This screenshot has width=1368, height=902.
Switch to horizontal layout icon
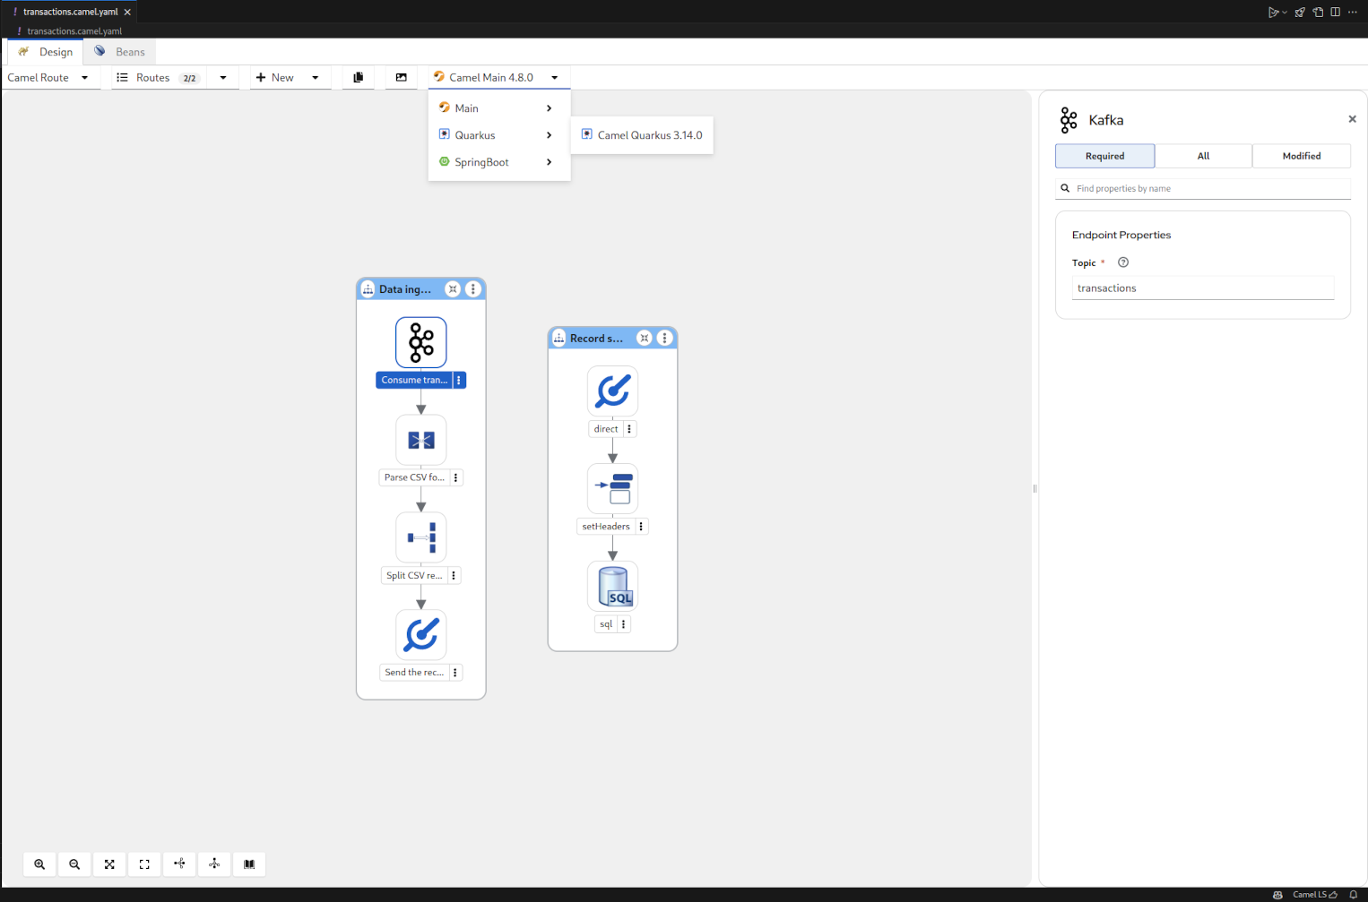coord(179,864)
